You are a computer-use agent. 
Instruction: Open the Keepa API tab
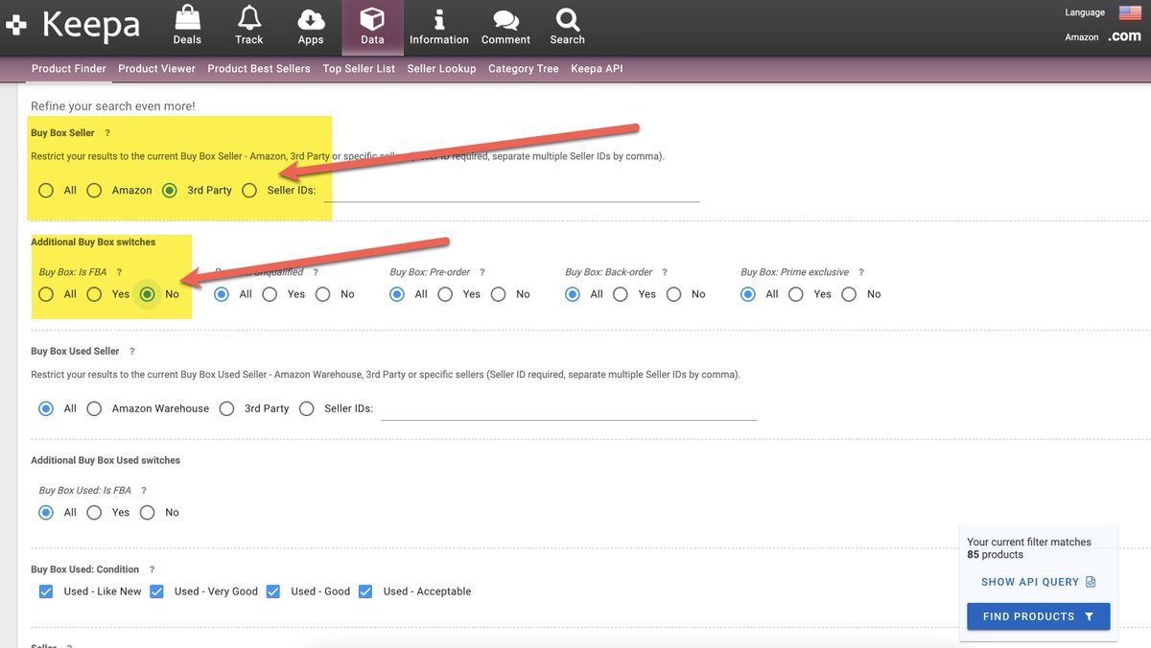(597, 69)
